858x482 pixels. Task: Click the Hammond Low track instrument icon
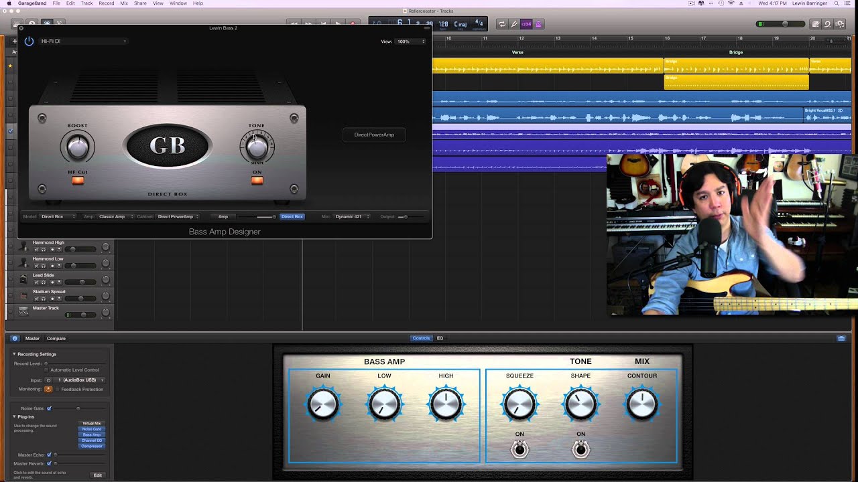tap(23, 262)
